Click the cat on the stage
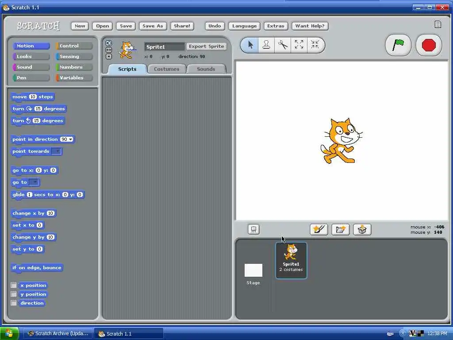453x340 pixels. pyautogui.click(x=341, y=141)
